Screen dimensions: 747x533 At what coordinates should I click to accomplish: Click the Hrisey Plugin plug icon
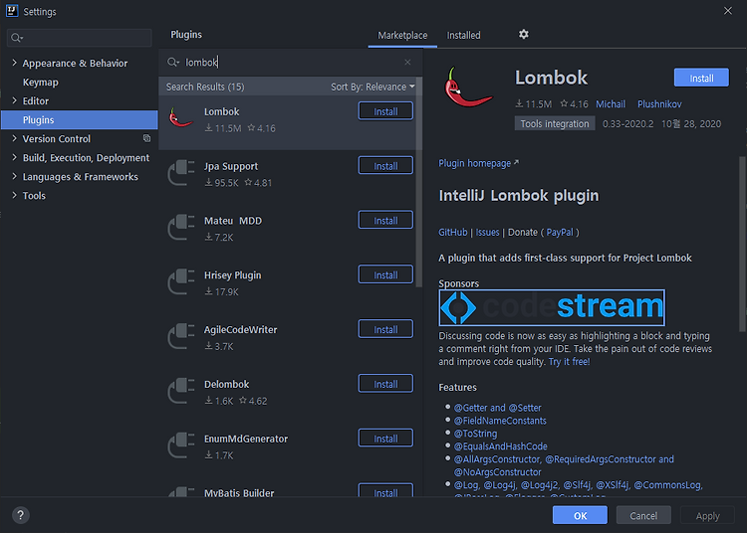[x=181, y=281]
